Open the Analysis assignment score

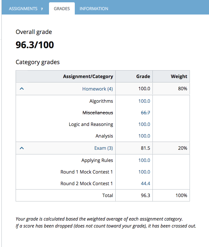pos(144,136)
